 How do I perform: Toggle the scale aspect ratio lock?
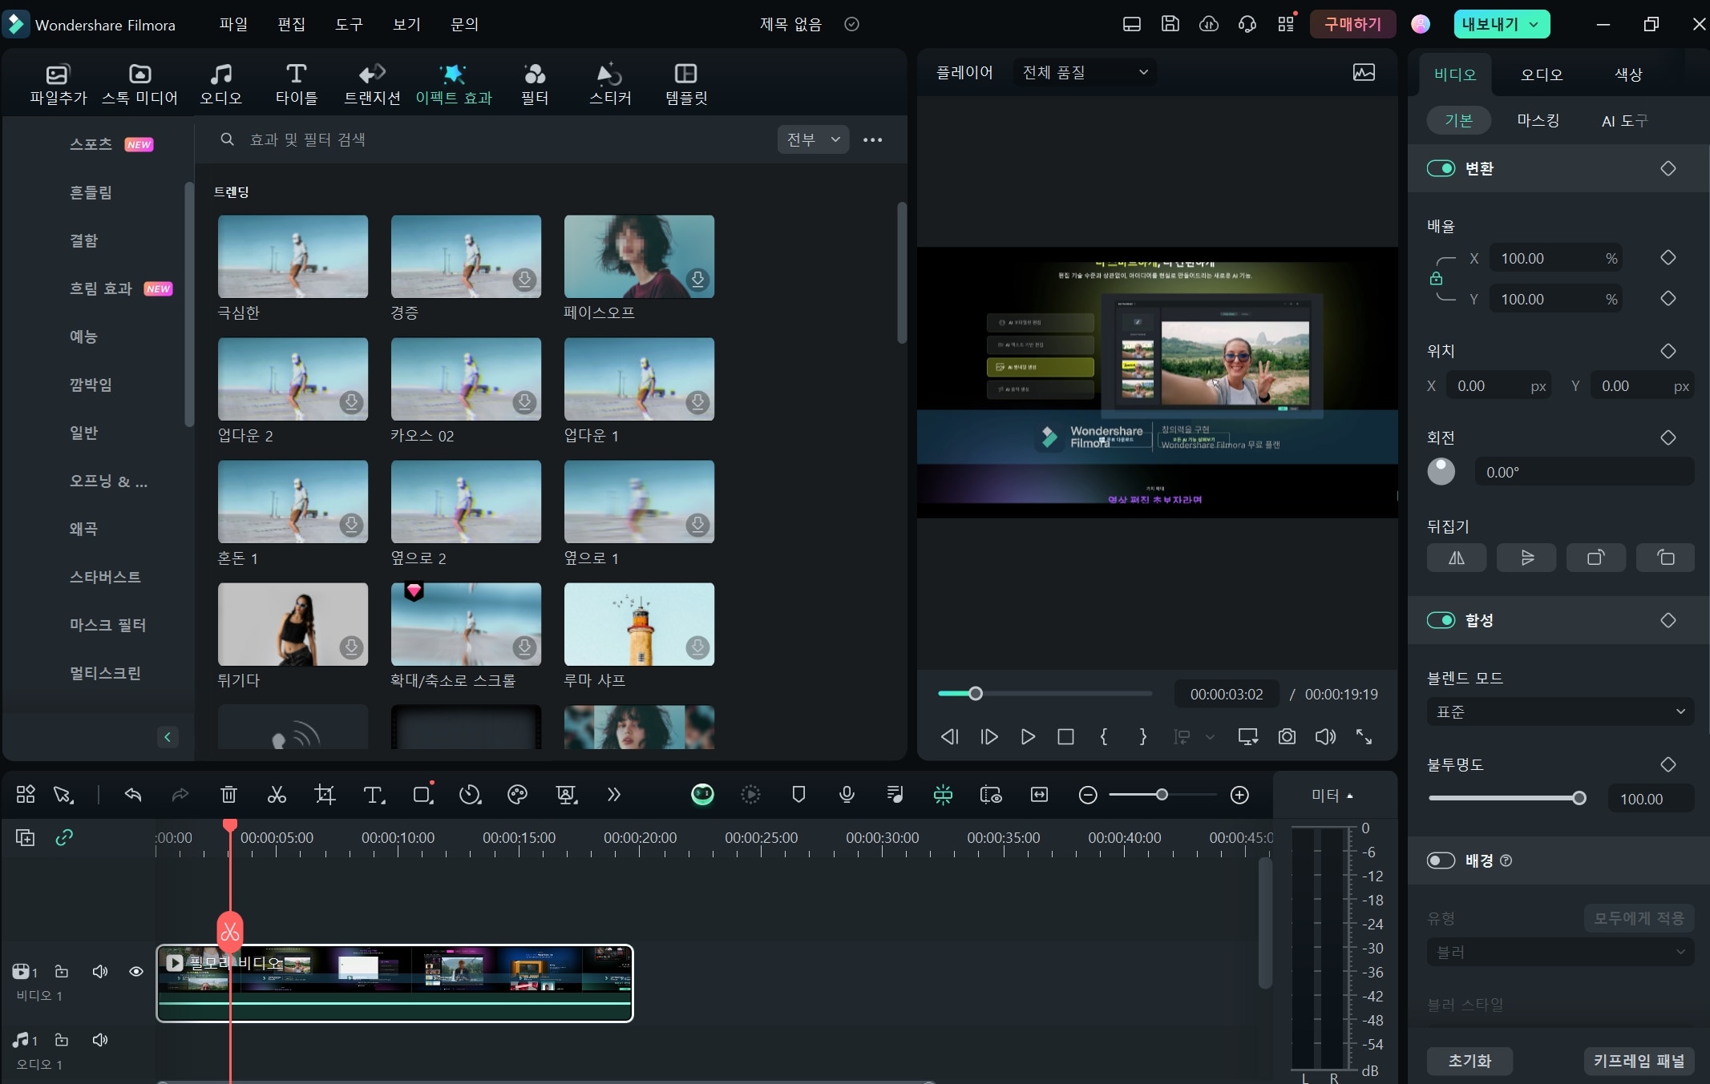[x=1436, y=278]
